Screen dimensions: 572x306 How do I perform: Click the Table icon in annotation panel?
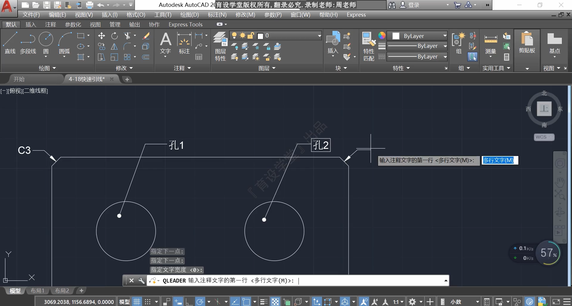click(x=199, y=57)
